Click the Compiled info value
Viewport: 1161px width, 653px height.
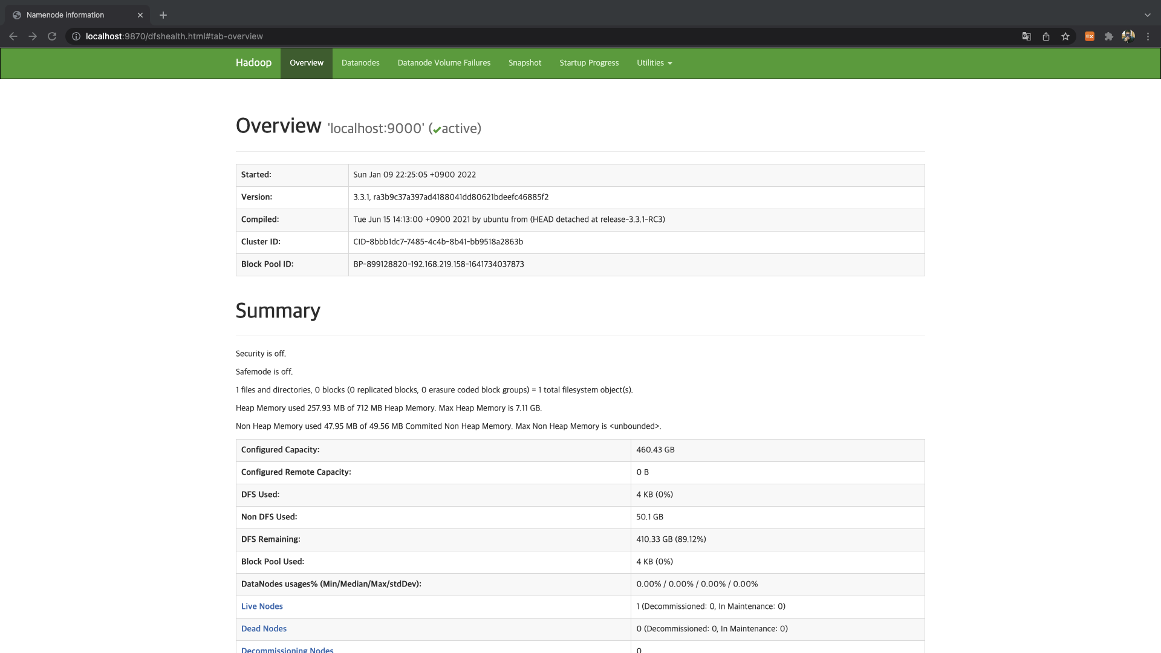pyautogui.click(x=509, y=219)
